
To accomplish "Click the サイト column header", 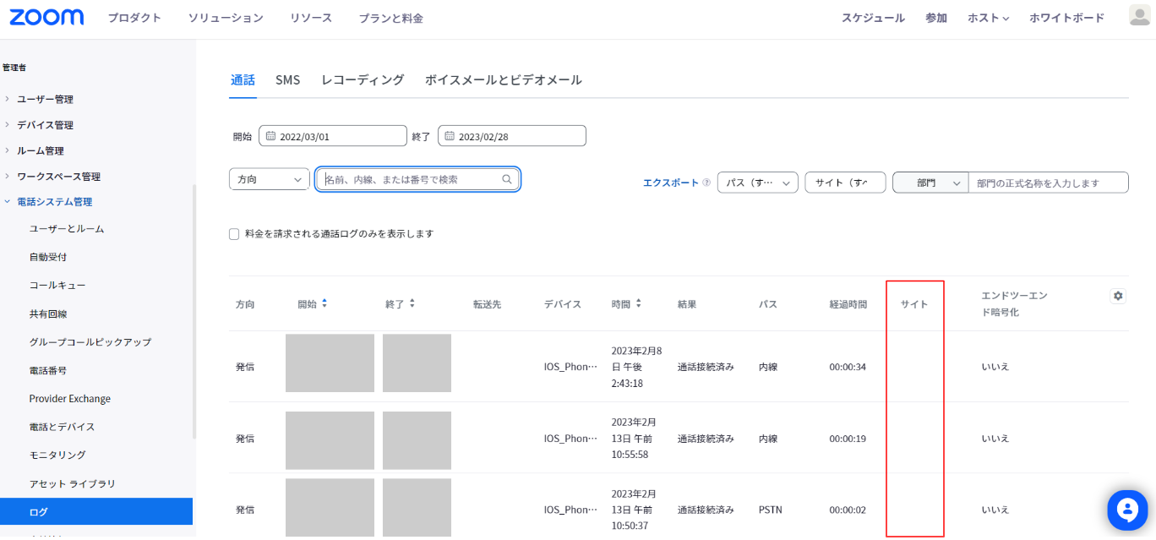I will click(914, 304).
